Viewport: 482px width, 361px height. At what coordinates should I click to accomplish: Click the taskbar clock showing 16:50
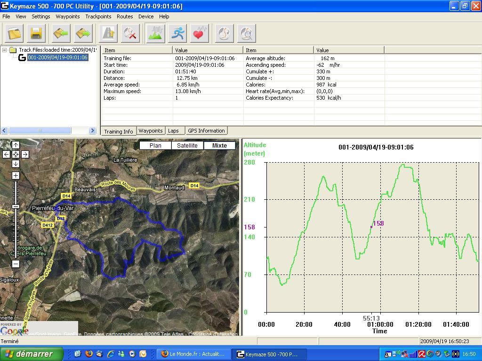pos(469,354)
